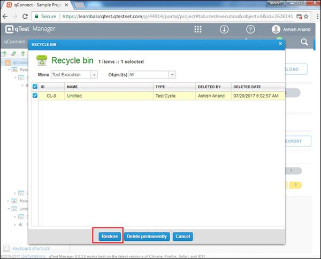This screenshot has width=321, height=259.
Task: Bookmark page with the star icon
Action: click(x=306, y=17)
